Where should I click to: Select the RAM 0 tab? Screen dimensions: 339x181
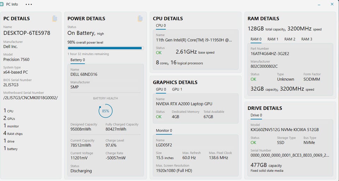[256, 39]
